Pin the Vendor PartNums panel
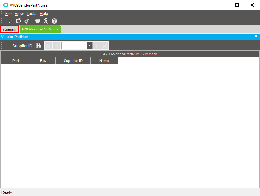 [256, 37]
